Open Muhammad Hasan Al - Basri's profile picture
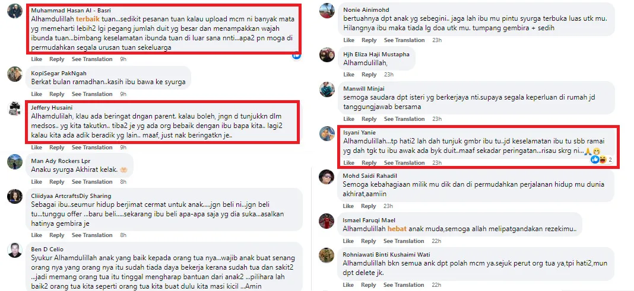This screenshot has height=291, width=634. pyautogui.click(x=15, y=11)
